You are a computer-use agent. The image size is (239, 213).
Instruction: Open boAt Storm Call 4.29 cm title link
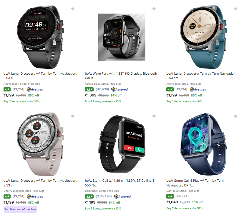[120, 183]
